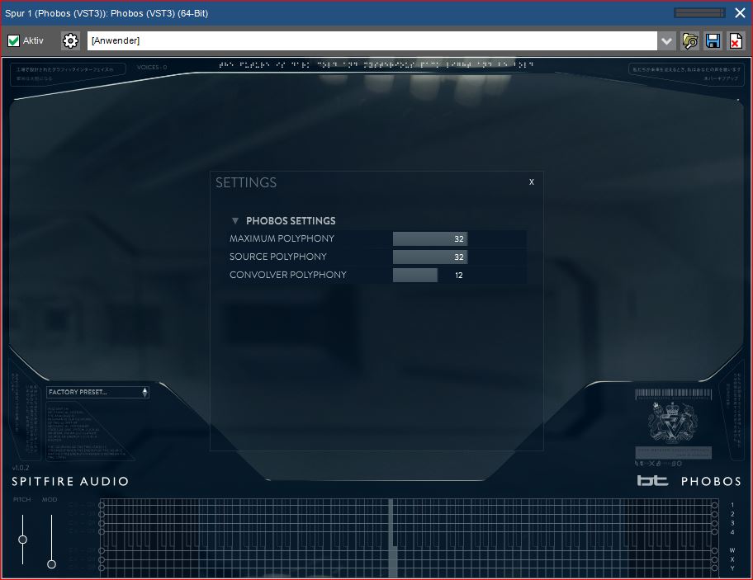Screen dimensions: 753x580
Task: Click the PHOBOS SETTINGS heading text
Action: [291, 220]
